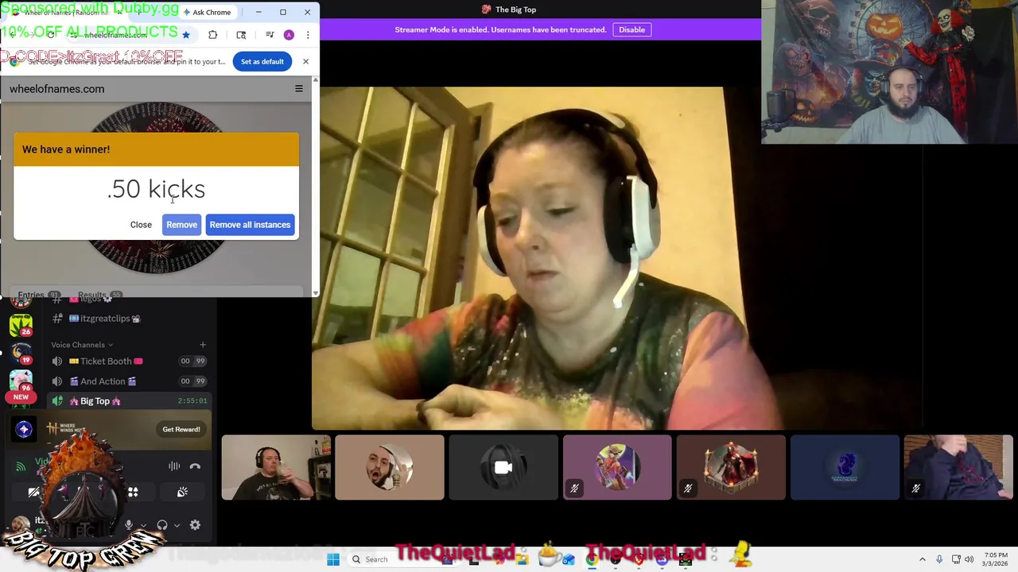Open server icon with 26 badge

21,324
